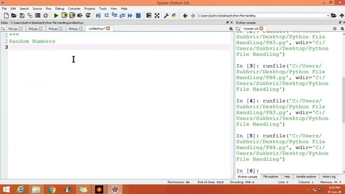Stop debugging blue square icon
Image resolution: width=345 pixels, height=194 pixels.
pos(138,16)
